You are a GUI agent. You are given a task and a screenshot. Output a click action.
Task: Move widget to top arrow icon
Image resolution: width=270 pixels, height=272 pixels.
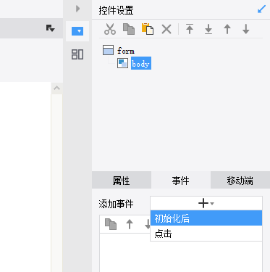coord(190,29)
